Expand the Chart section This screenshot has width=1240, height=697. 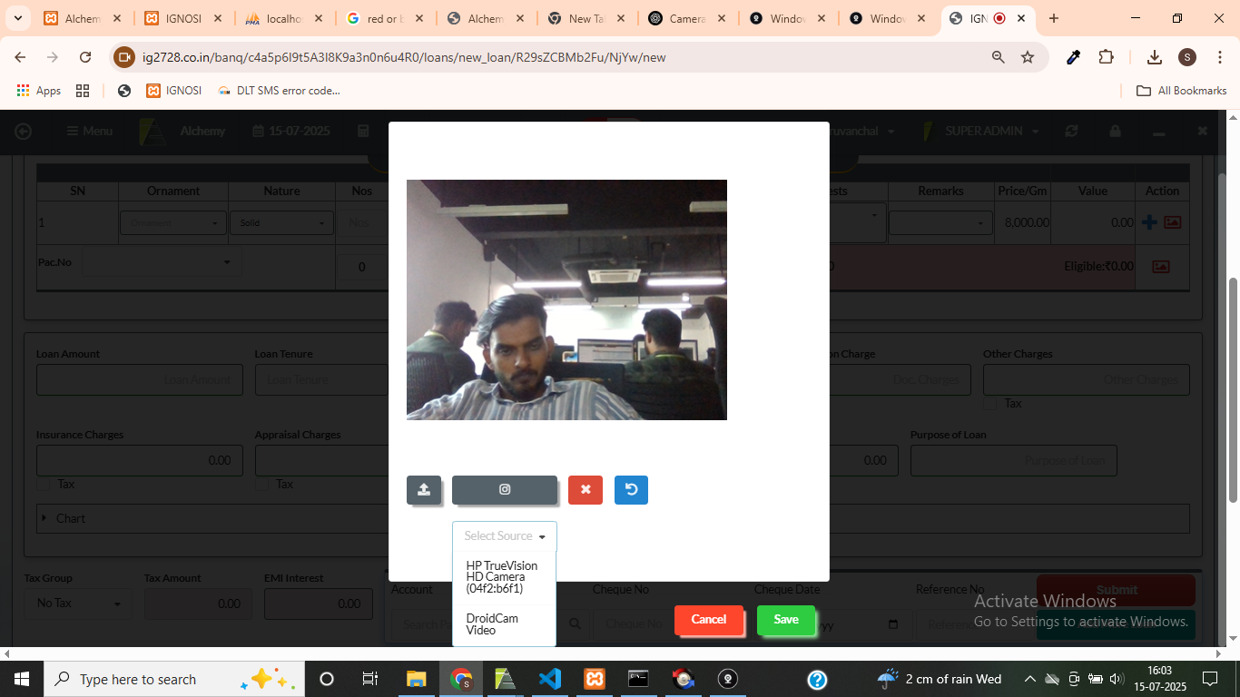point(64,519)
